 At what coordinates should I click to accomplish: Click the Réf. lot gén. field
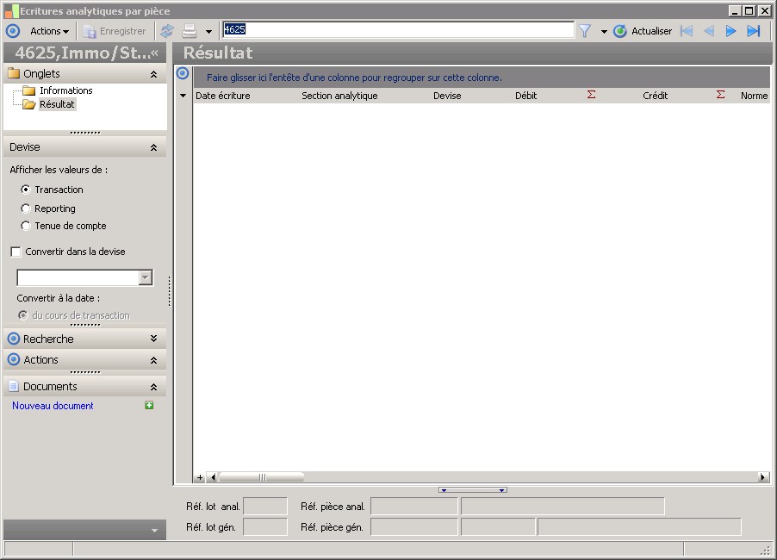tap(265, 526)
